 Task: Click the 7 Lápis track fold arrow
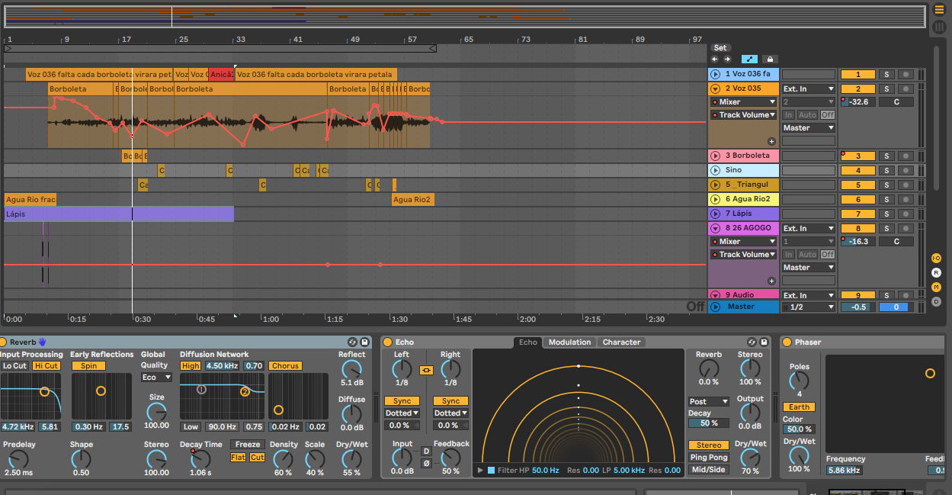click(715, 214)
